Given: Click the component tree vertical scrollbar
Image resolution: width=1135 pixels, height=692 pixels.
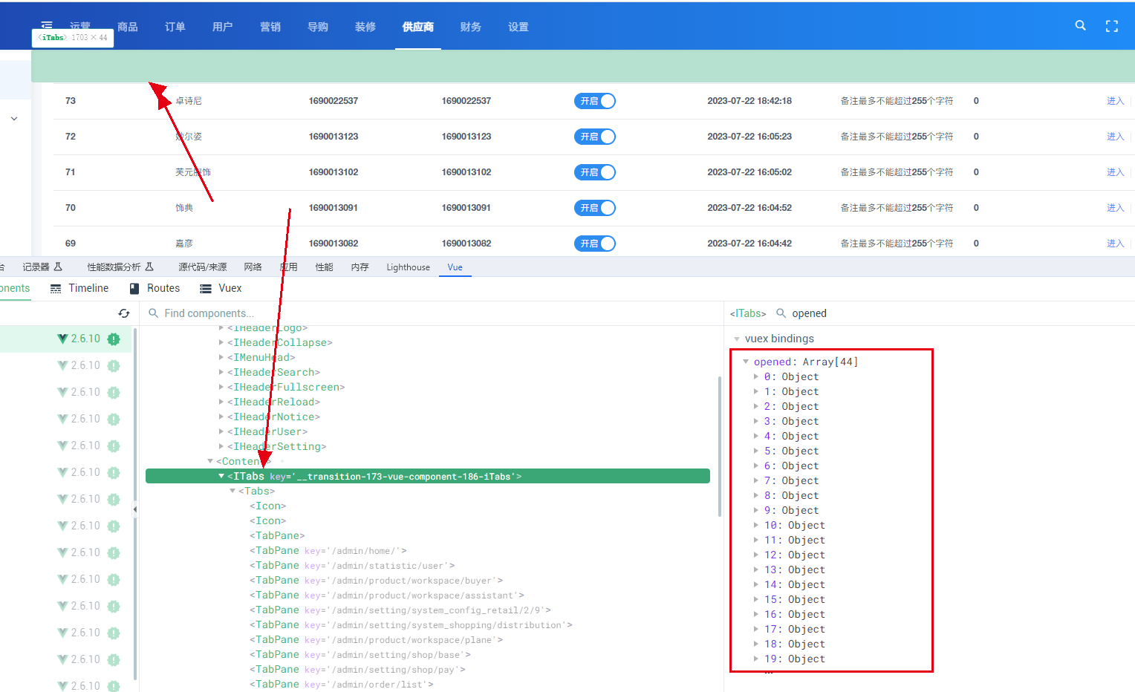Looking at the screenshot, I should click(719, 445).
